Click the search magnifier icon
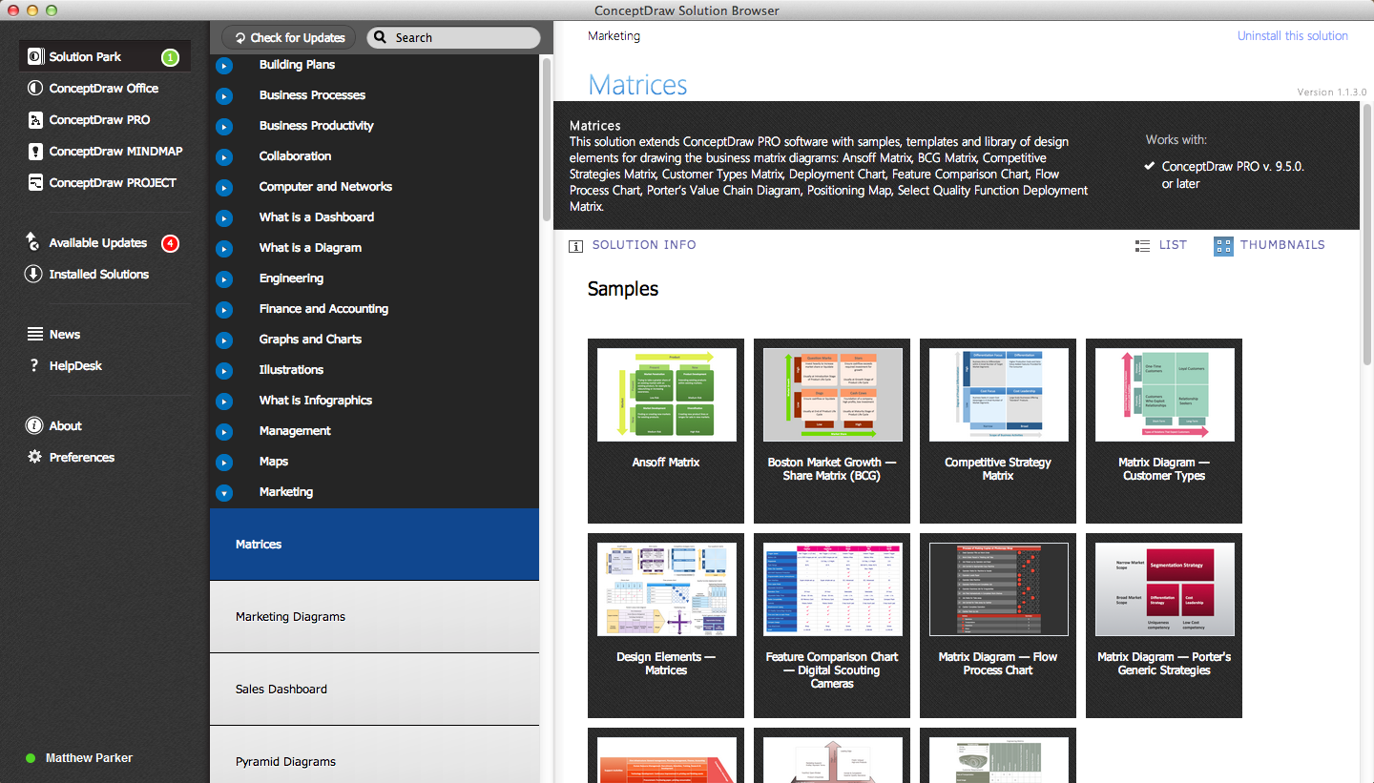The image size is (1374, 783). 380,37
